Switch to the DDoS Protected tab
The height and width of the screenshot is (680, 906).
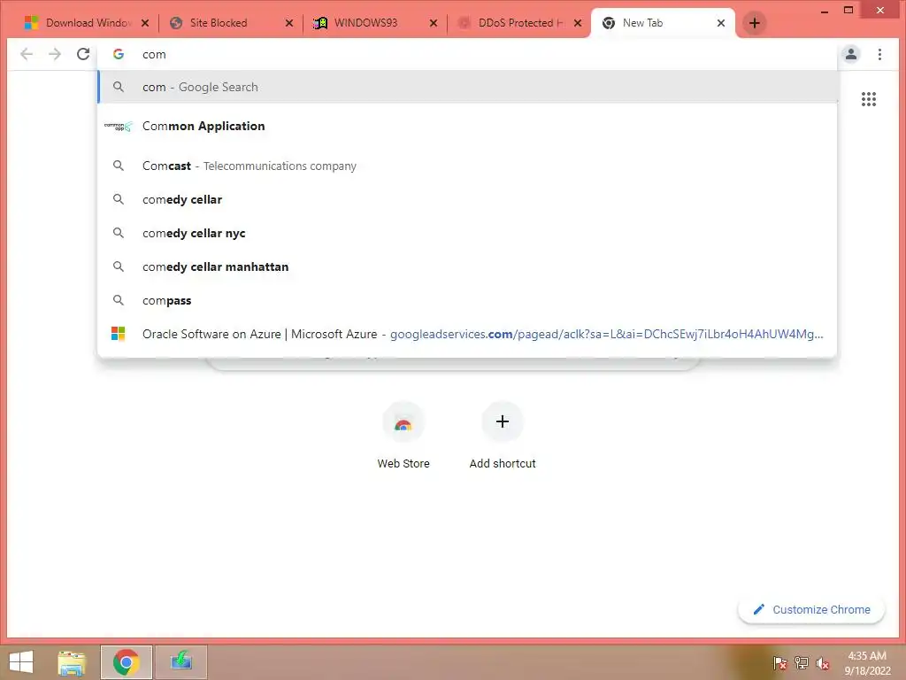[518, 23]
